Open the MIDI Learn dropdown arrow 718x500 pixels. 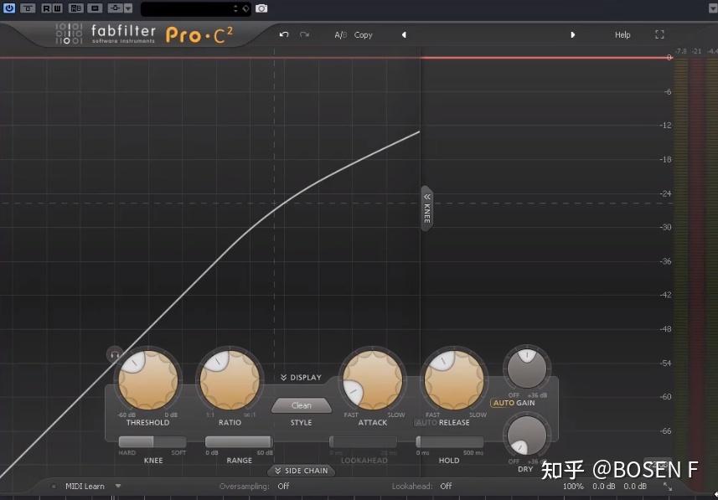[118, 486]
